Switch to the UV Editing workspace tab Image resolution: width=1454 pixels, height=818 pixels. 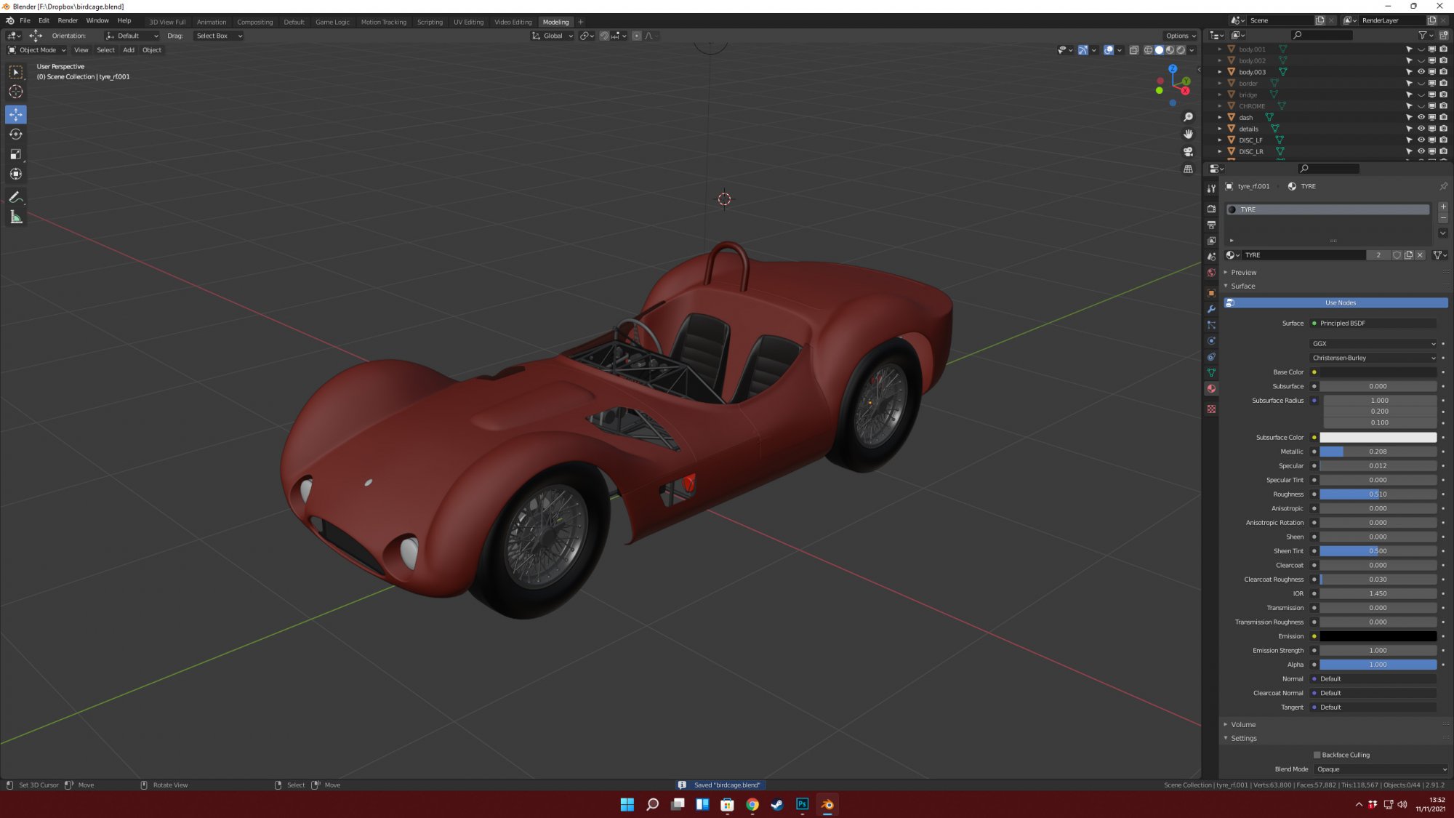click(x=468, y=22)
